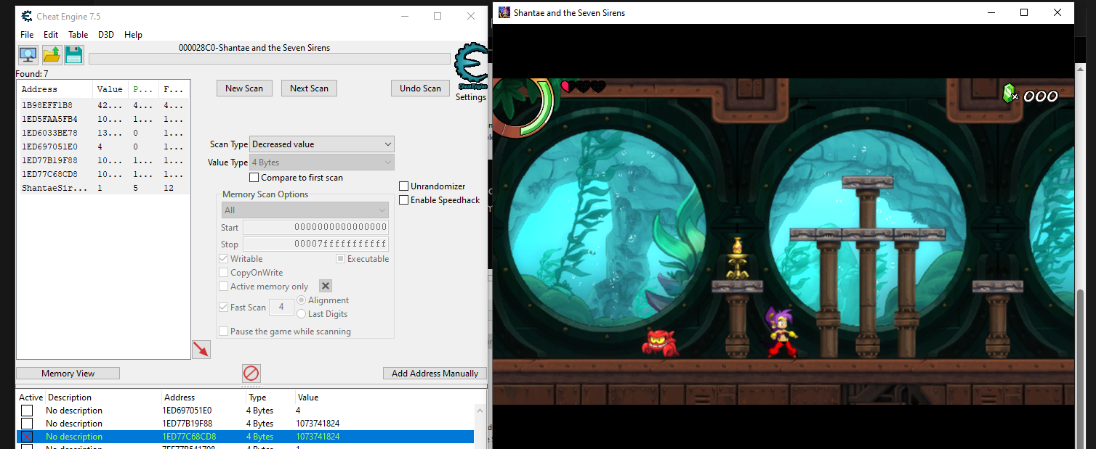Save table with floppy disk icon
This screenshot has height=449, width=1096.
pos(74,55)
